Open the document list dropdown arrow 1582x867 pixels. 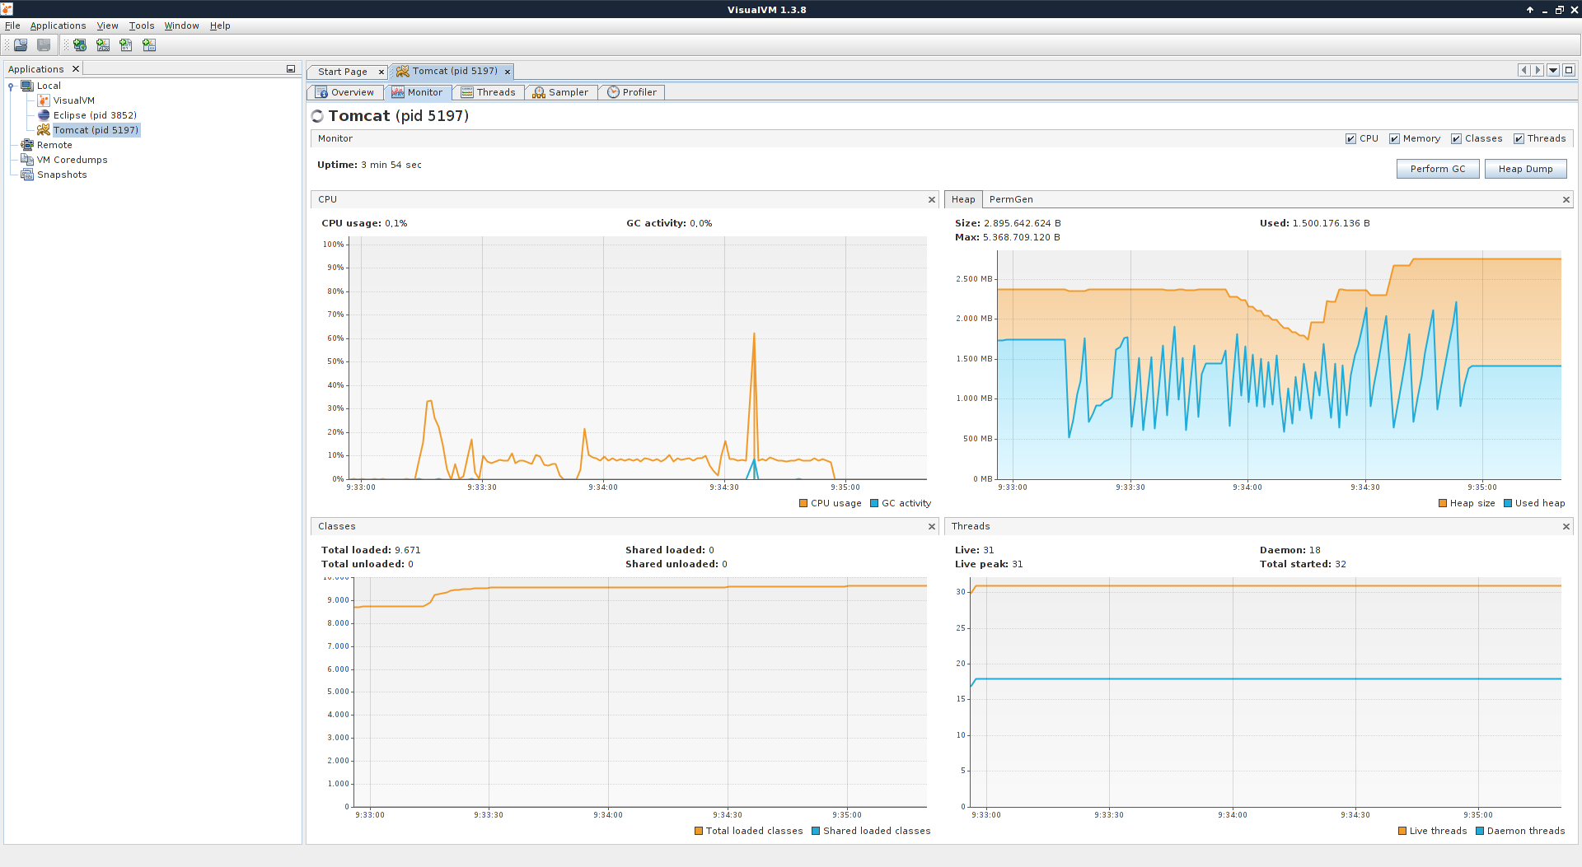pos(1553,71)
